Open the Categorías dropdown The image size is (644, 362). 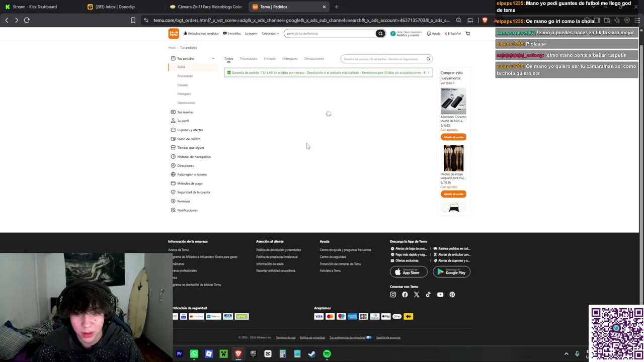pyautogui.click(x=270, y=34)
